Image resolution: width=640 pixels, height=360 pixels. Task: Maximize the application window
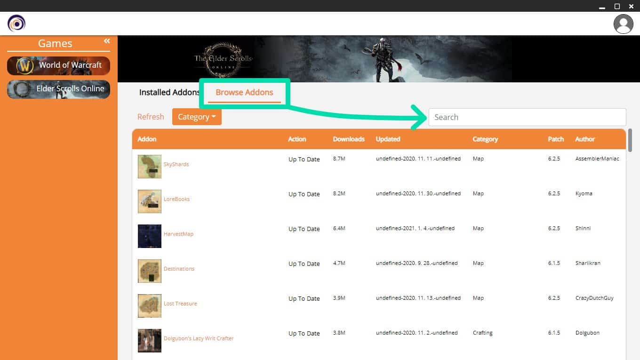pos(617,6)
